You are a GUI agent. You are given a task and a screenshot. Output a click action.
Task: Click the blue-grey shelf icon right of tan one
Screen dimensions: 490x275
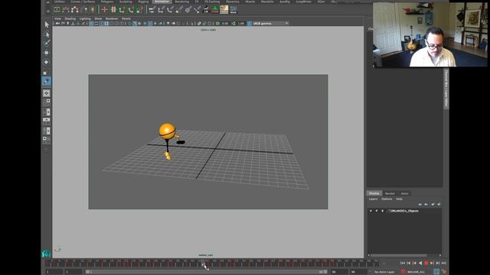pos(234,10)
